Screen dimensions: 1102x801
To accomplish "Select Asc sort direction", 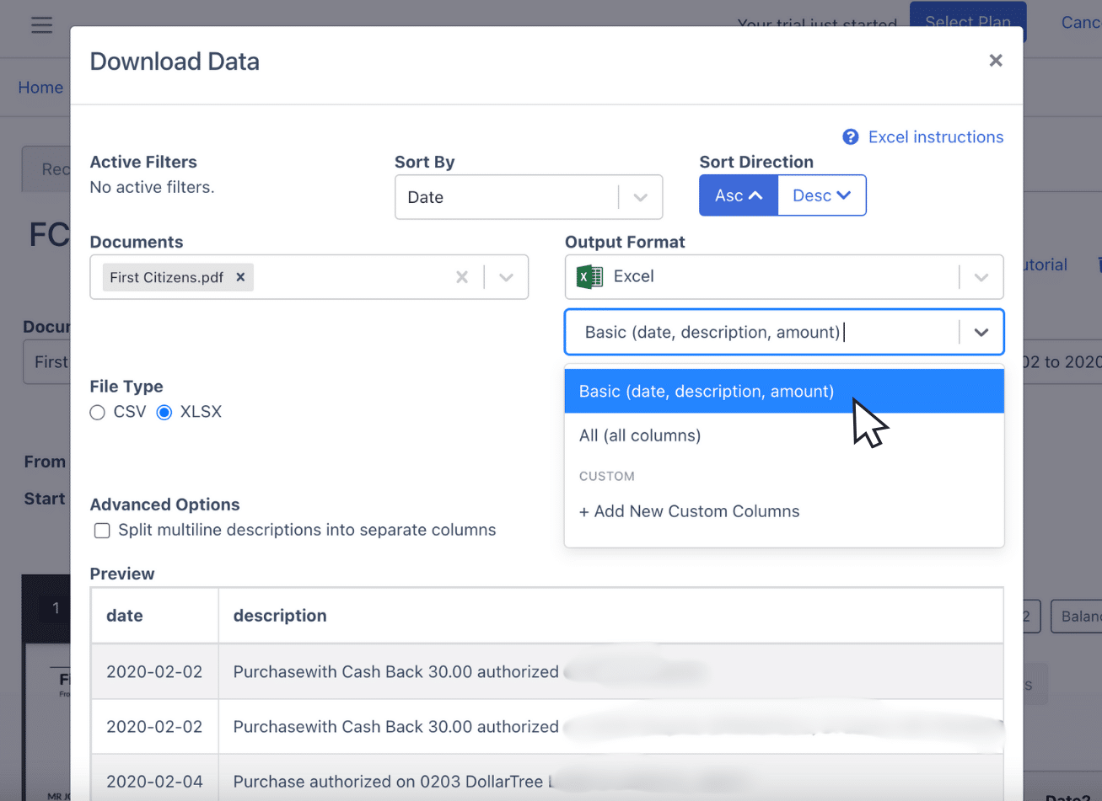I will (739, 195).
